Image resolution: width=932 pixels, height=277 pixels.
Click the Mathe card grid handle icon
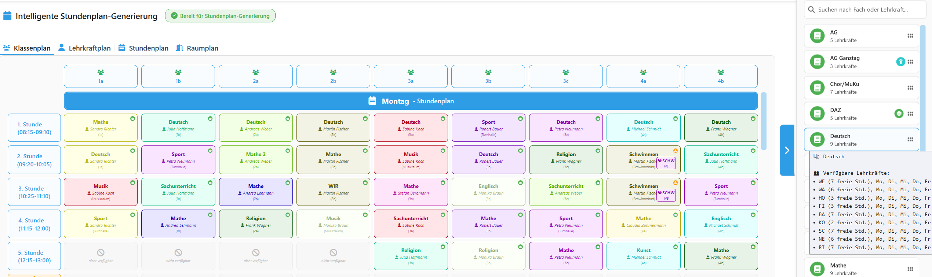910,269
